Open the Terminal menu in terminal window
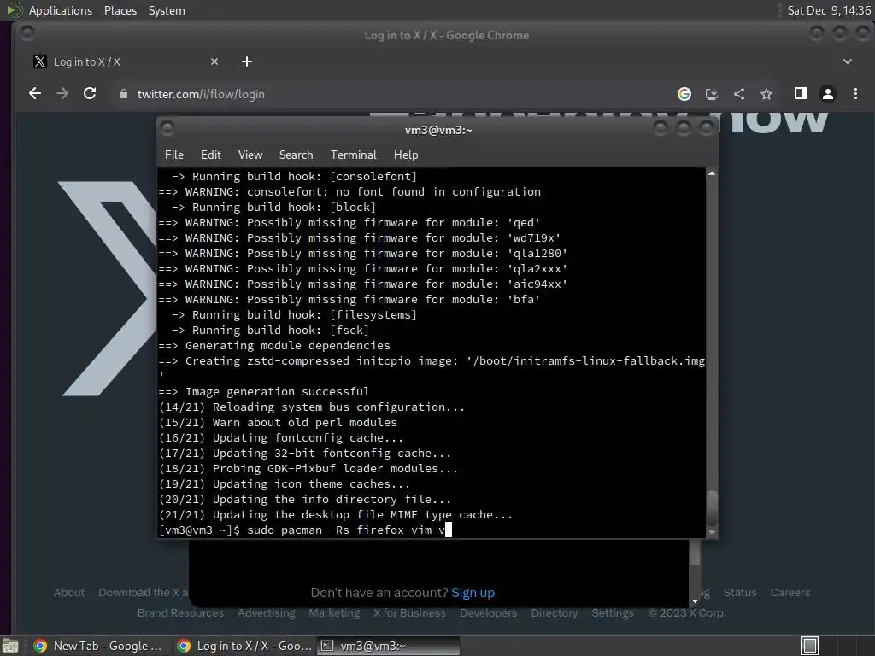 (x=353, y=155)
